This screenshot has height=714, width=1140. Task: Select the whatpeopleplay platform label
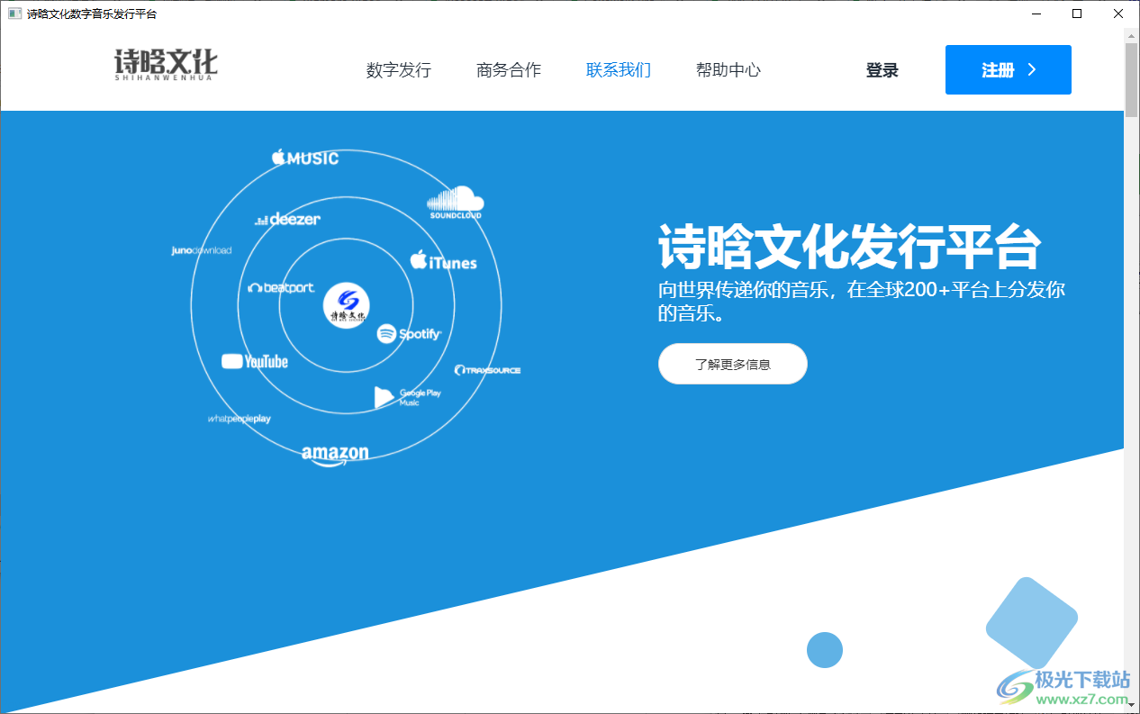(239, 418)
